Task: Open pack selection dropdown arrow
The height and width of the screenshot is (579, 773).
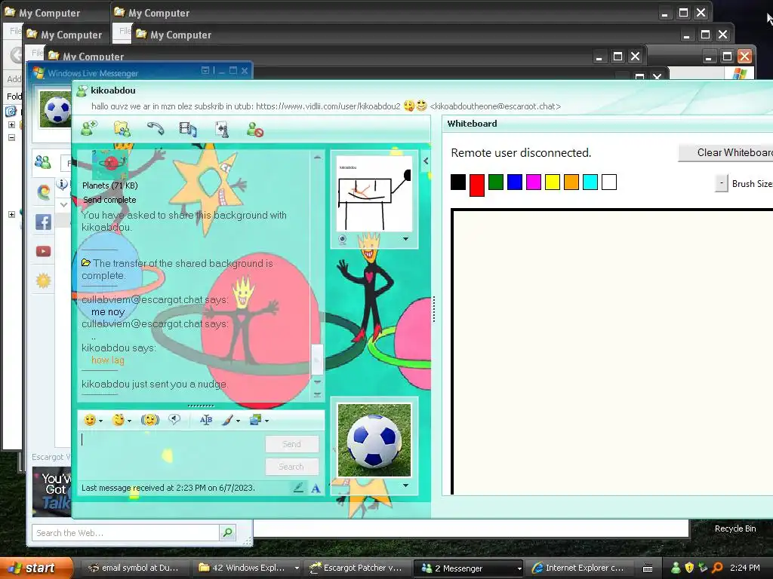Action: [x=266, y=421]
